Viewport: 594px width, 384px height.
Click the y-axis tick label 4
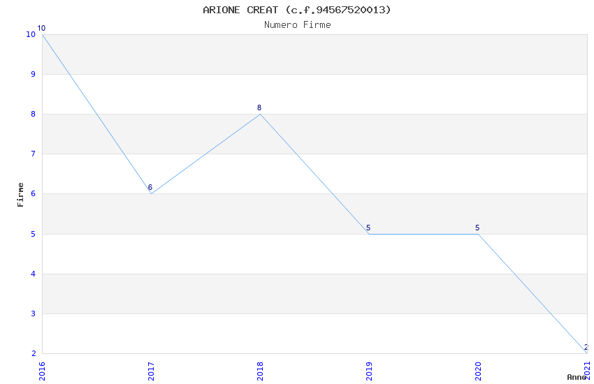click(33, 274)
